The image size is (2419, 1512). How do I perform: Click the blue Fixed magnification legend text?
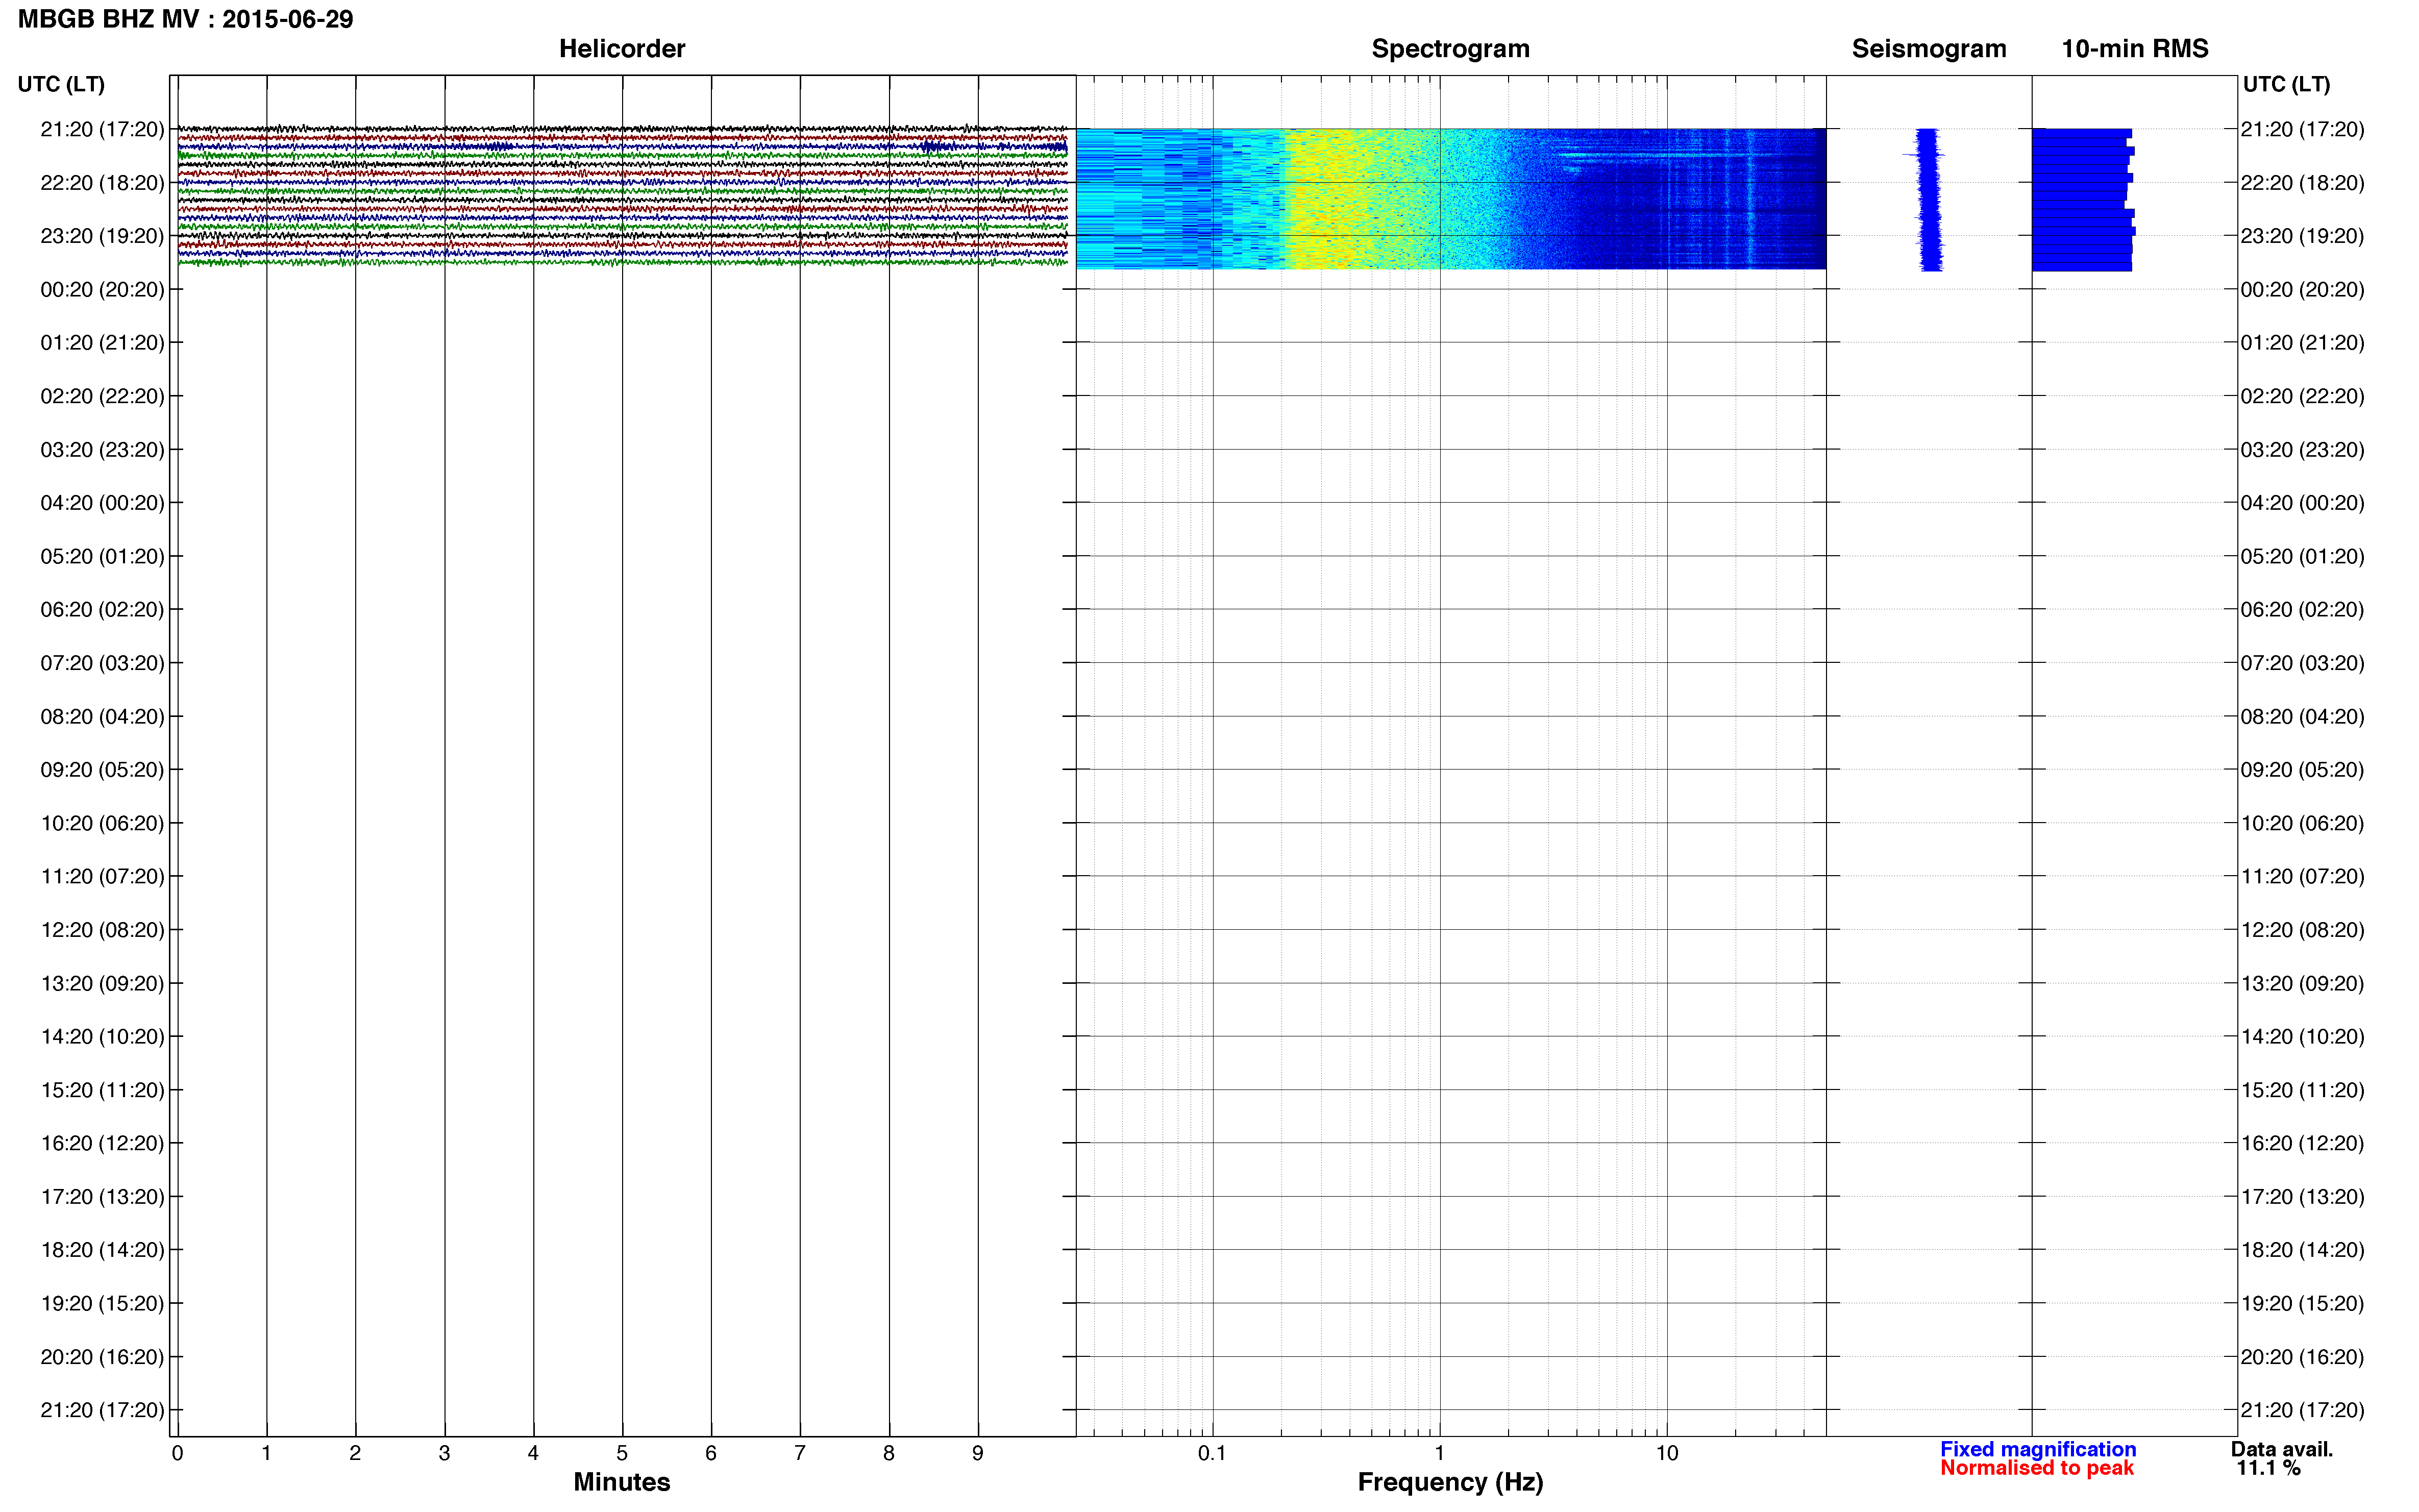point(2038,1449)
